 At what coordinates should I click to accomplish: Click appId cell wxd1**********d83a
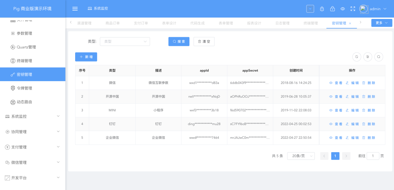(204, 83)
